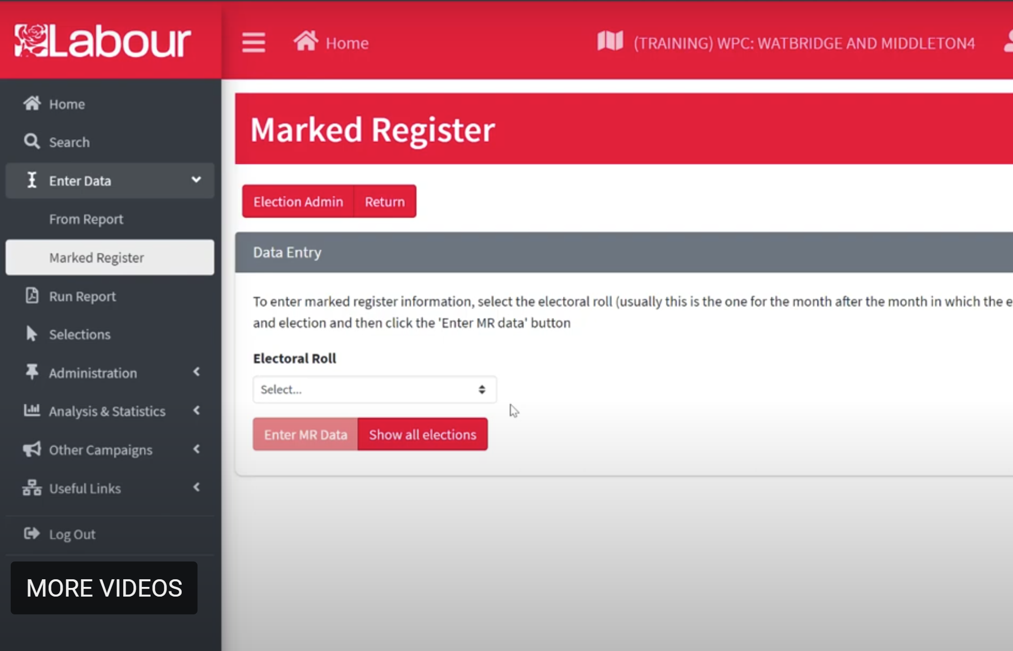1013x651 pixels.
Task: Collapse the Enter Data menu chevron
Action: (196, 180)
